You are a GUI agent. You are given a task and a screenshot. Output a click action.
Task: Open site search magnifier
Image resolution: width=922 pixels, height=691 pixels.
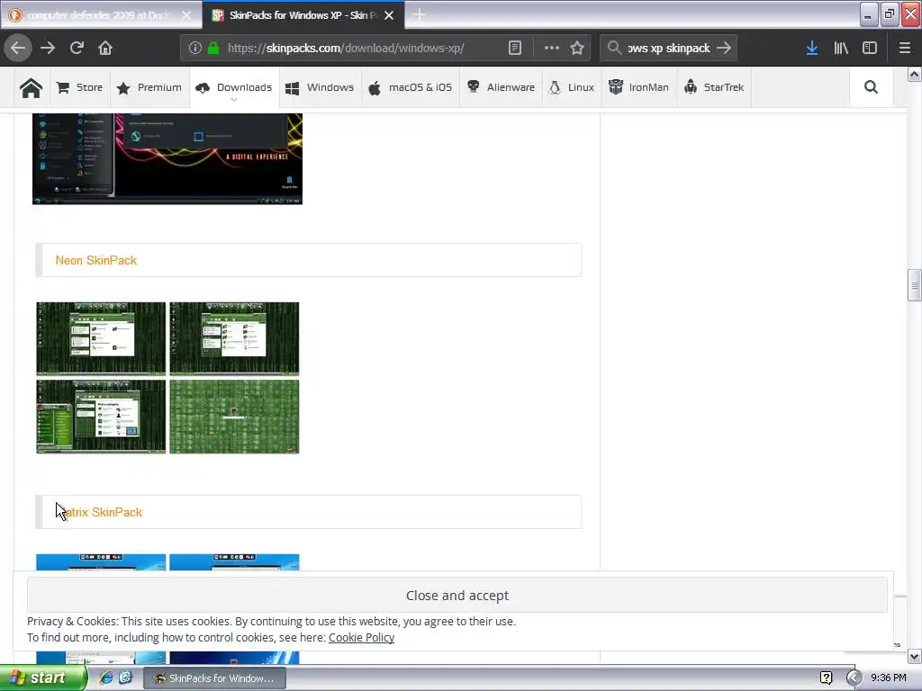point(871,87)
